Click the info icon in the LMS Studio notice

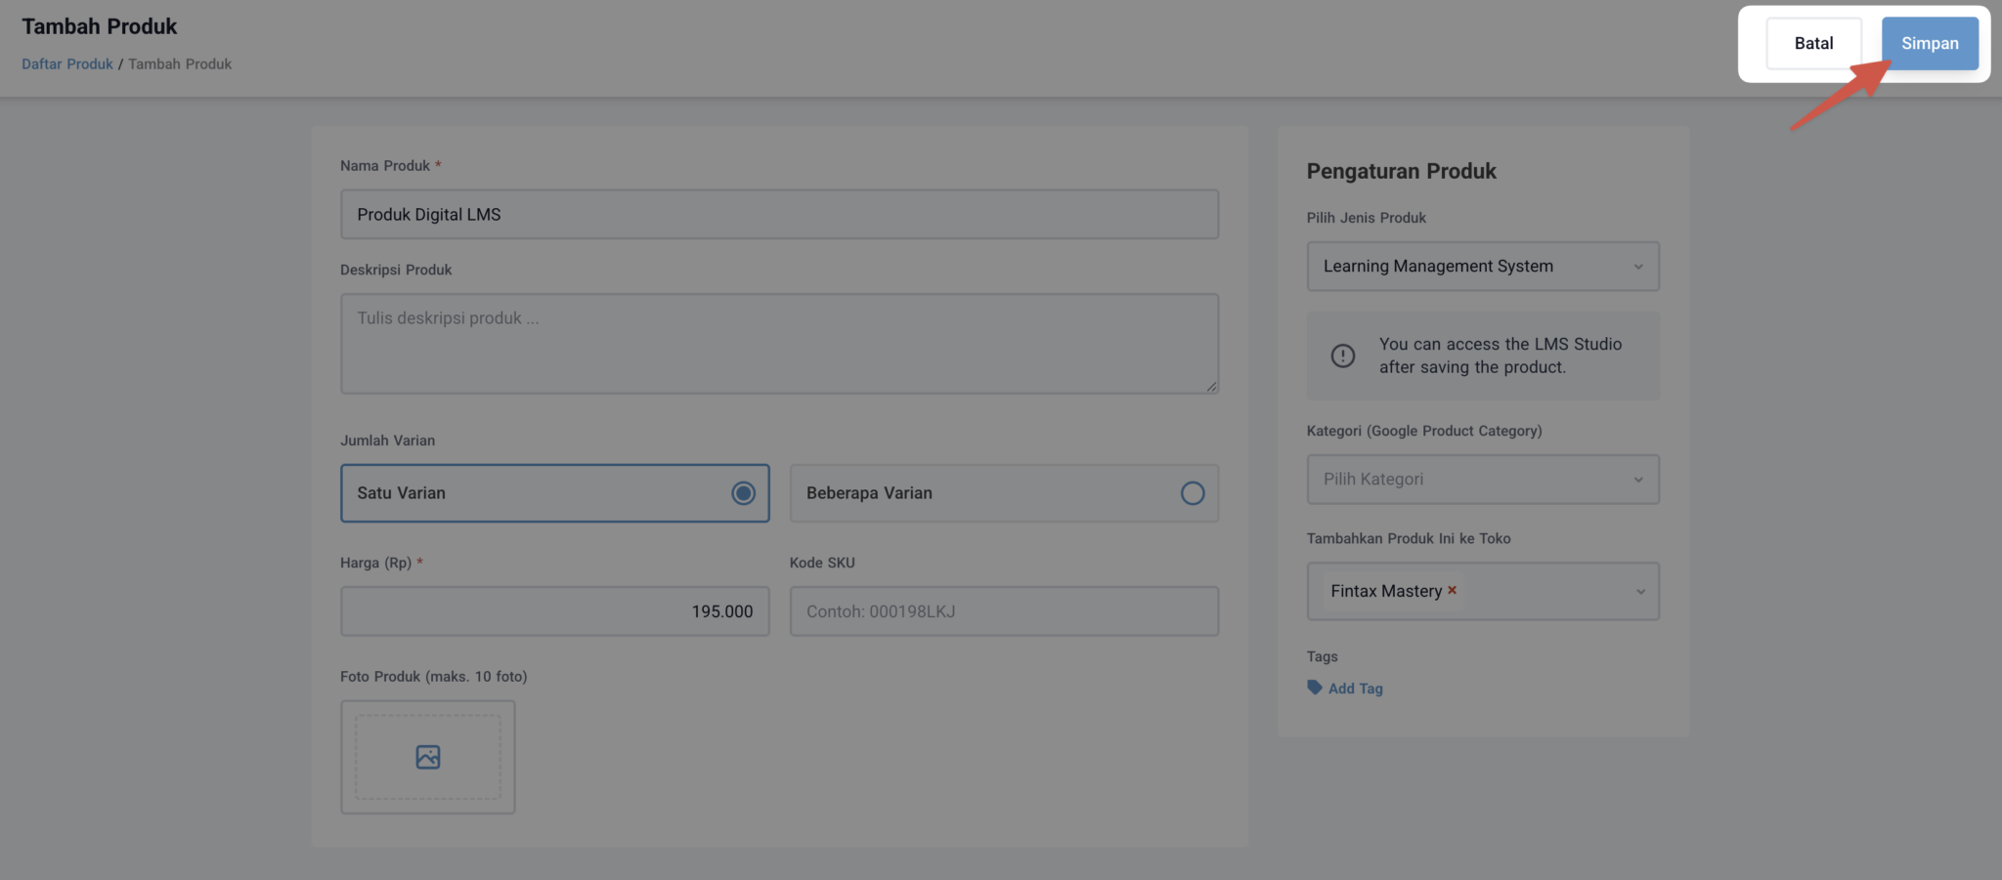click(x=1342, y=356)
